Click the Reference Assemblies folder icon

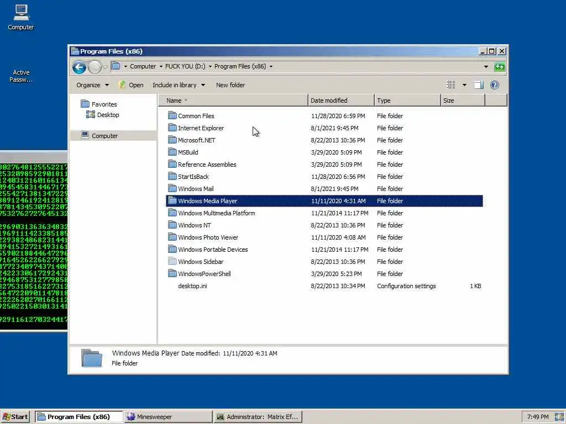pyautogui.click(x=172, y=165)
